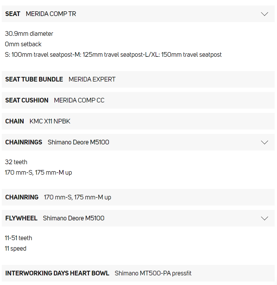This screenshot has width=277, height=285.
Task: Collapse the FLYWHEEL section chevron
Action: click(264, 218)
